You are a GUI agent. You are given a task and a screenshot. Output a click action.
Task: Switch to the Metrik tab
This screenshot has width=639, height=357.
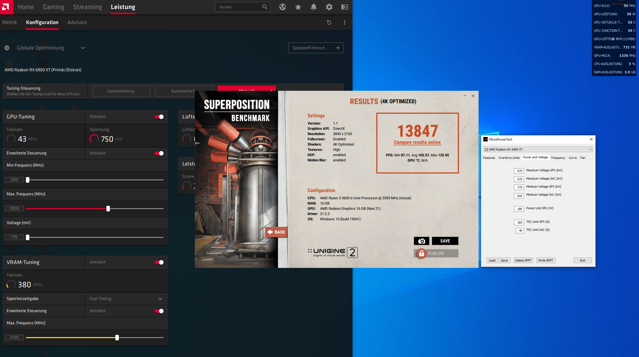click(x=10, y=22)
